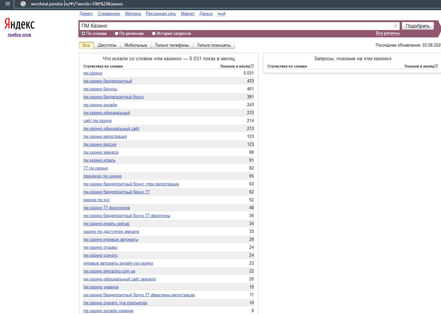Viewport: 441px width, 314px height.
Task: Open the промокод пм казино keyword link
Action: click(102, 176)
